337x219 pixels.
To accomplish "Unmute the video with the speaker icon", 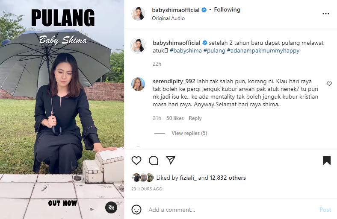I will (111, 207).
